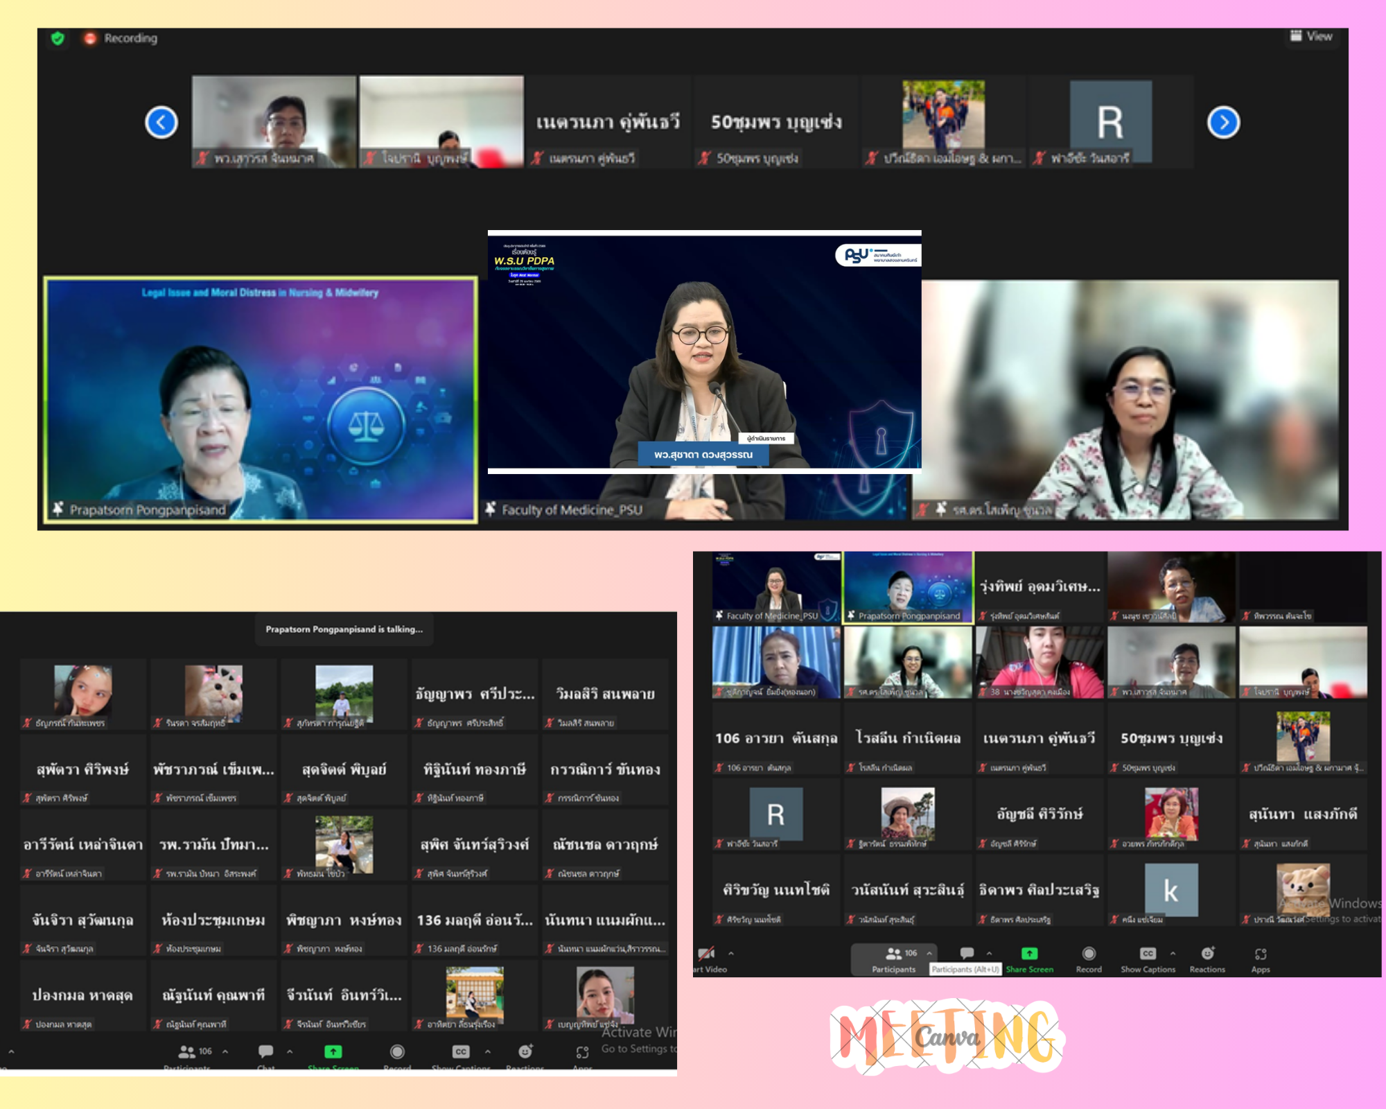This screenshot has width=1386, height=1109.
Task: Click Record circle in the 'is talking' window
Action: pos(397,1051)
